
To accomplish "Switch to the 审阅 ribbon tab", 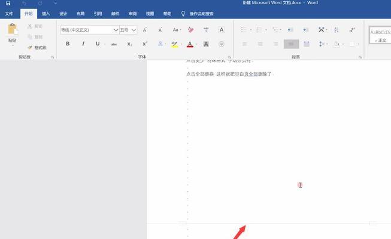I will (132, 14).
